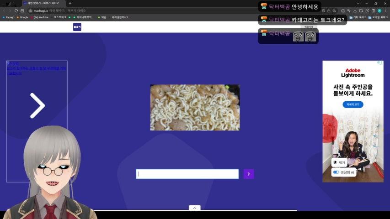Open the browser three-dot menu
This screenshot has width=390, height=219.
click(x=385, y=10)
